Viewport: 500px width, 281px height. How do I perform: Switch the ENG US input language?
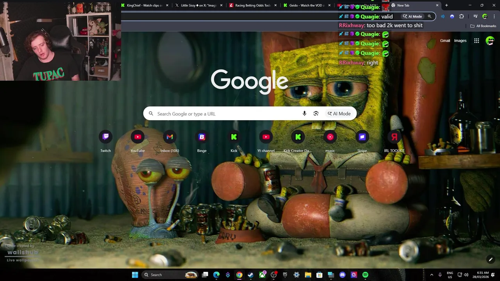point(450,275)
